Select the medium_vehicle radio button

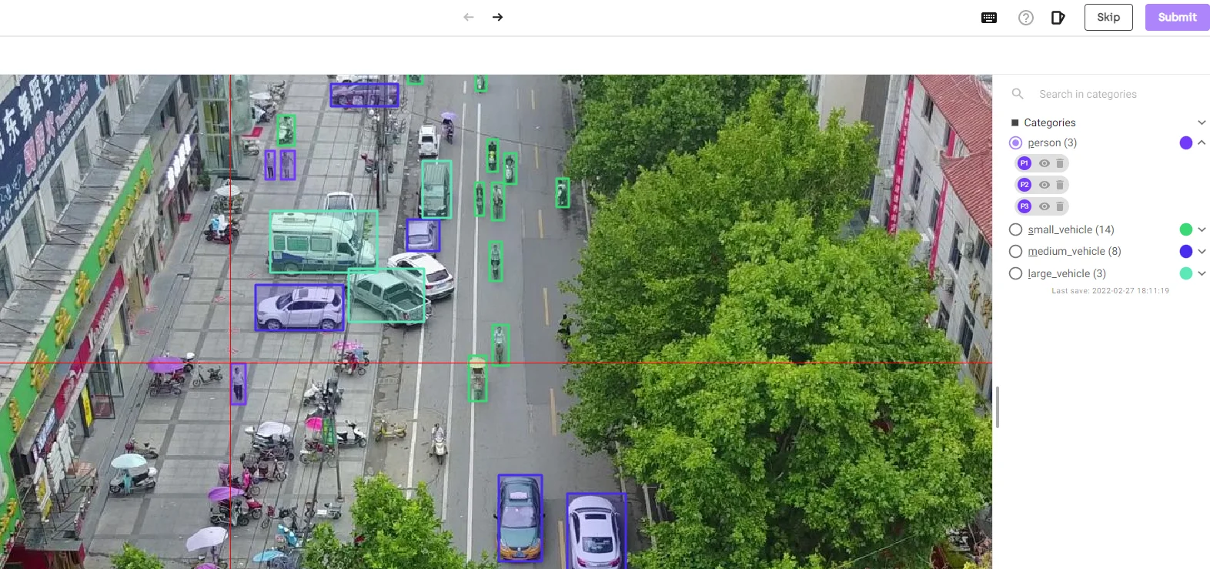click(x=1016, y=251)
